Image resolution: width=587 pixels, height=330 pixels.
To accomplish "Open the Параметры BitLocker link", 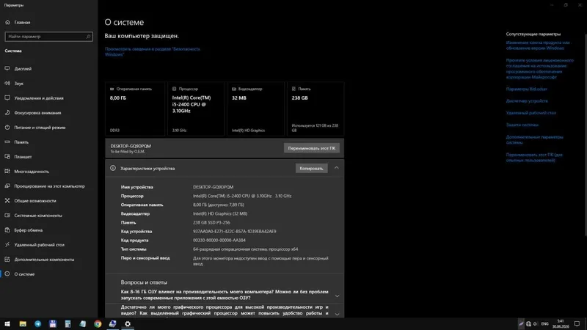I will click(x=526, y=89).
